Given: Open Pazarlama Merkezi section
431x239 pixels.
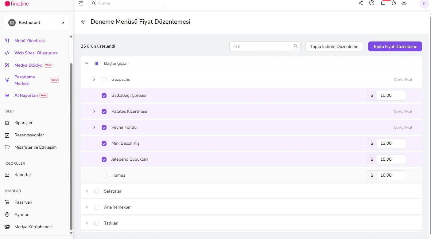Looking at the screenshot, I should (25, 80).
